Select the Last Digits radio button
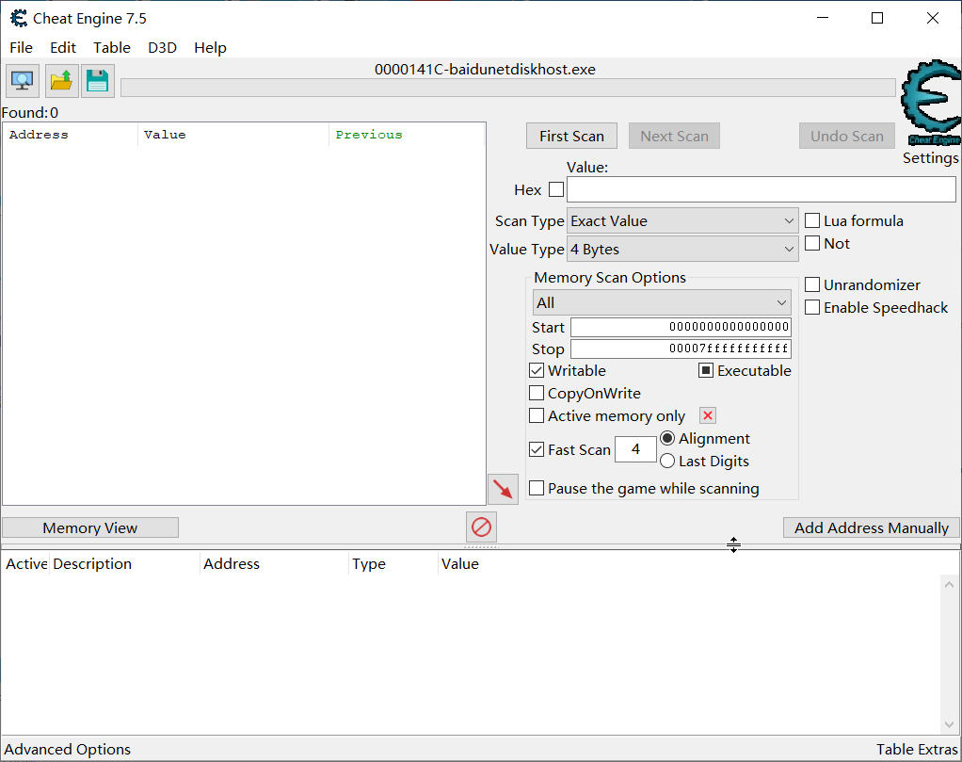 (667, 462)
